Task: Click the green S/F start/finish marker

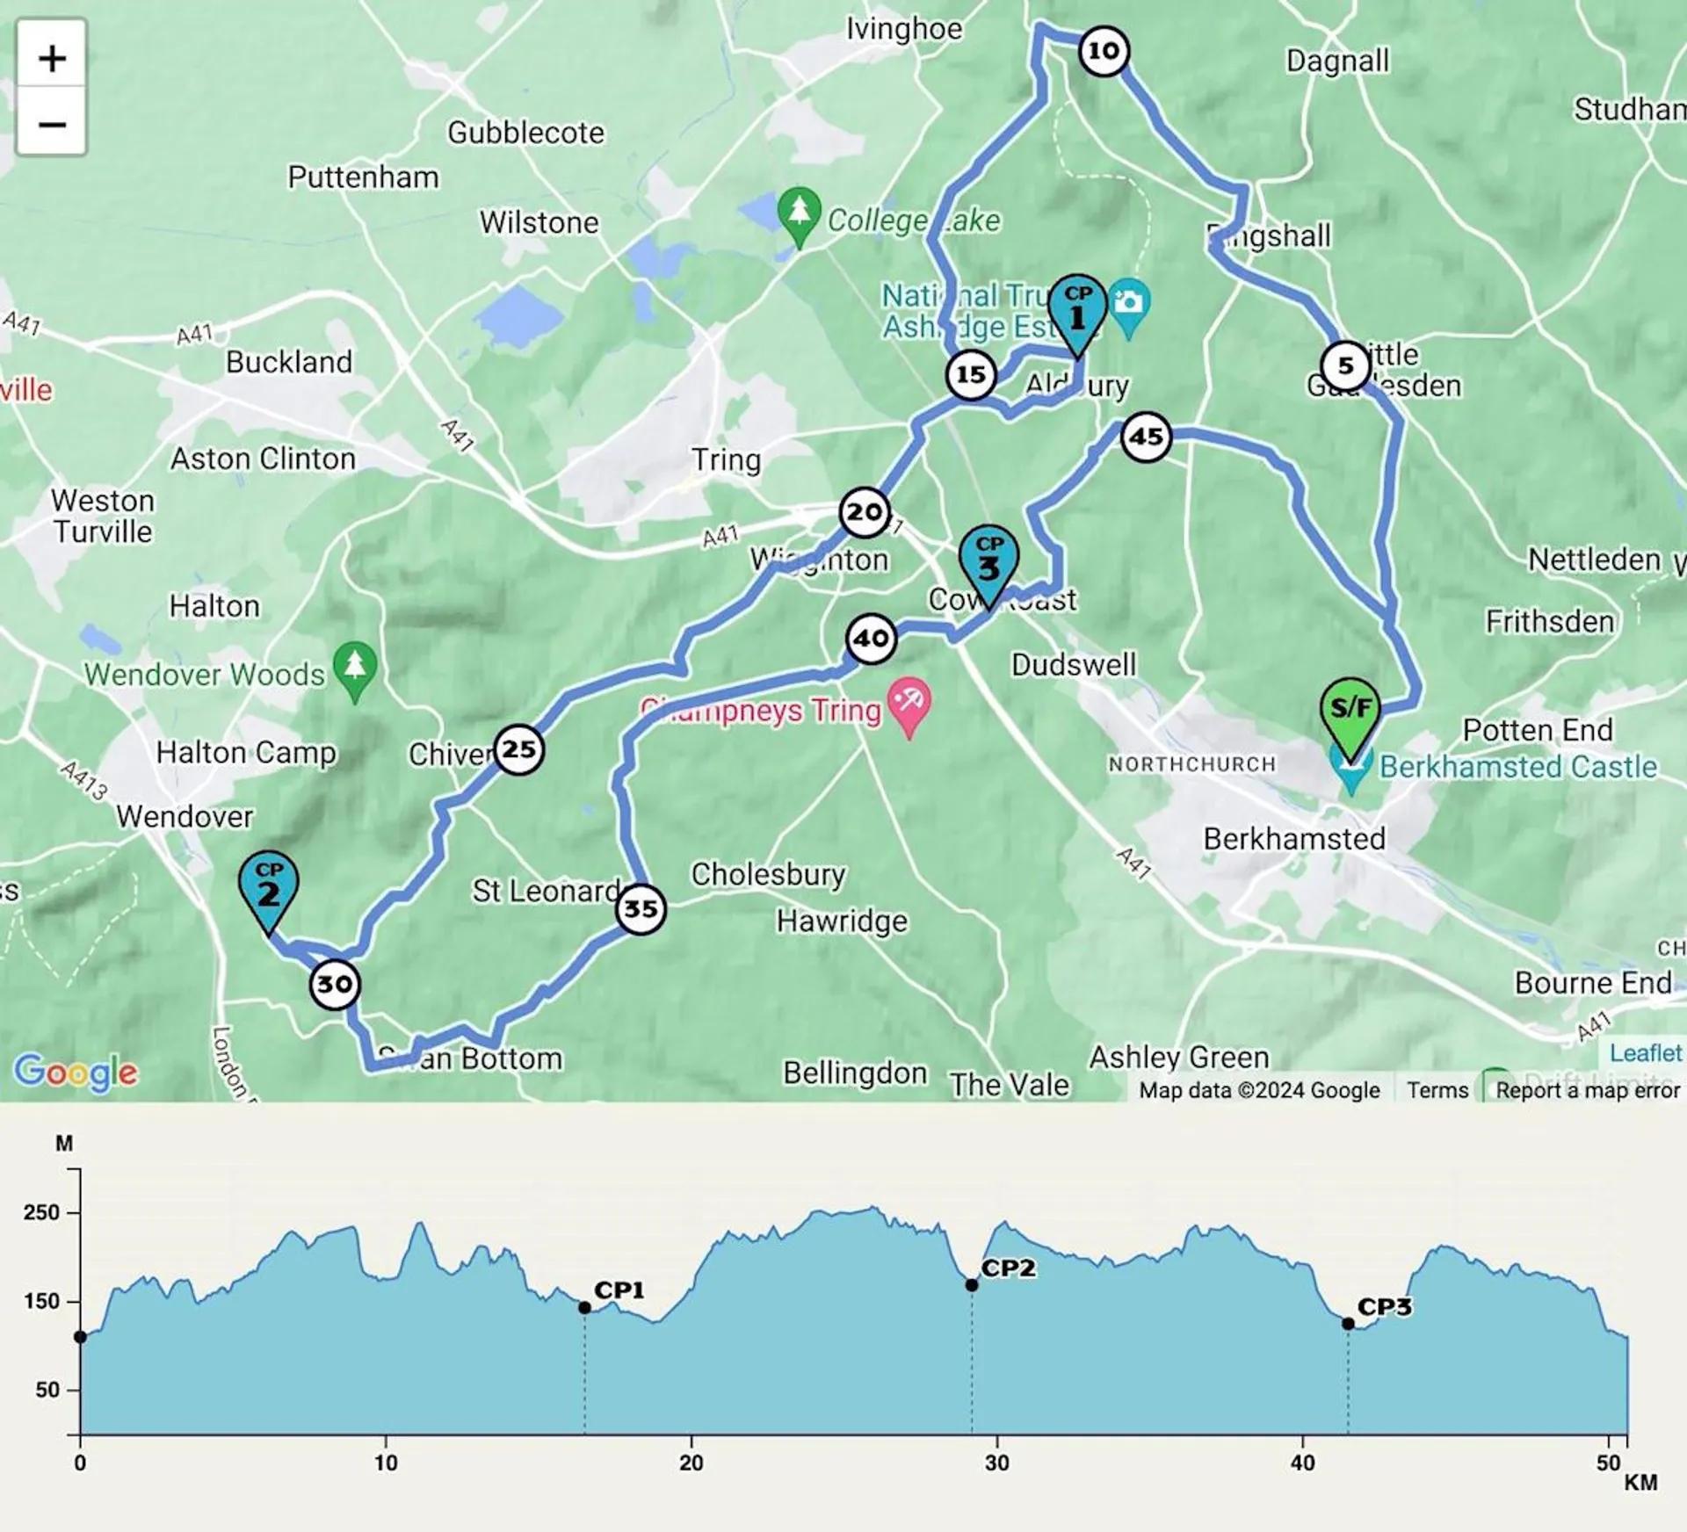Action: 1350,719
